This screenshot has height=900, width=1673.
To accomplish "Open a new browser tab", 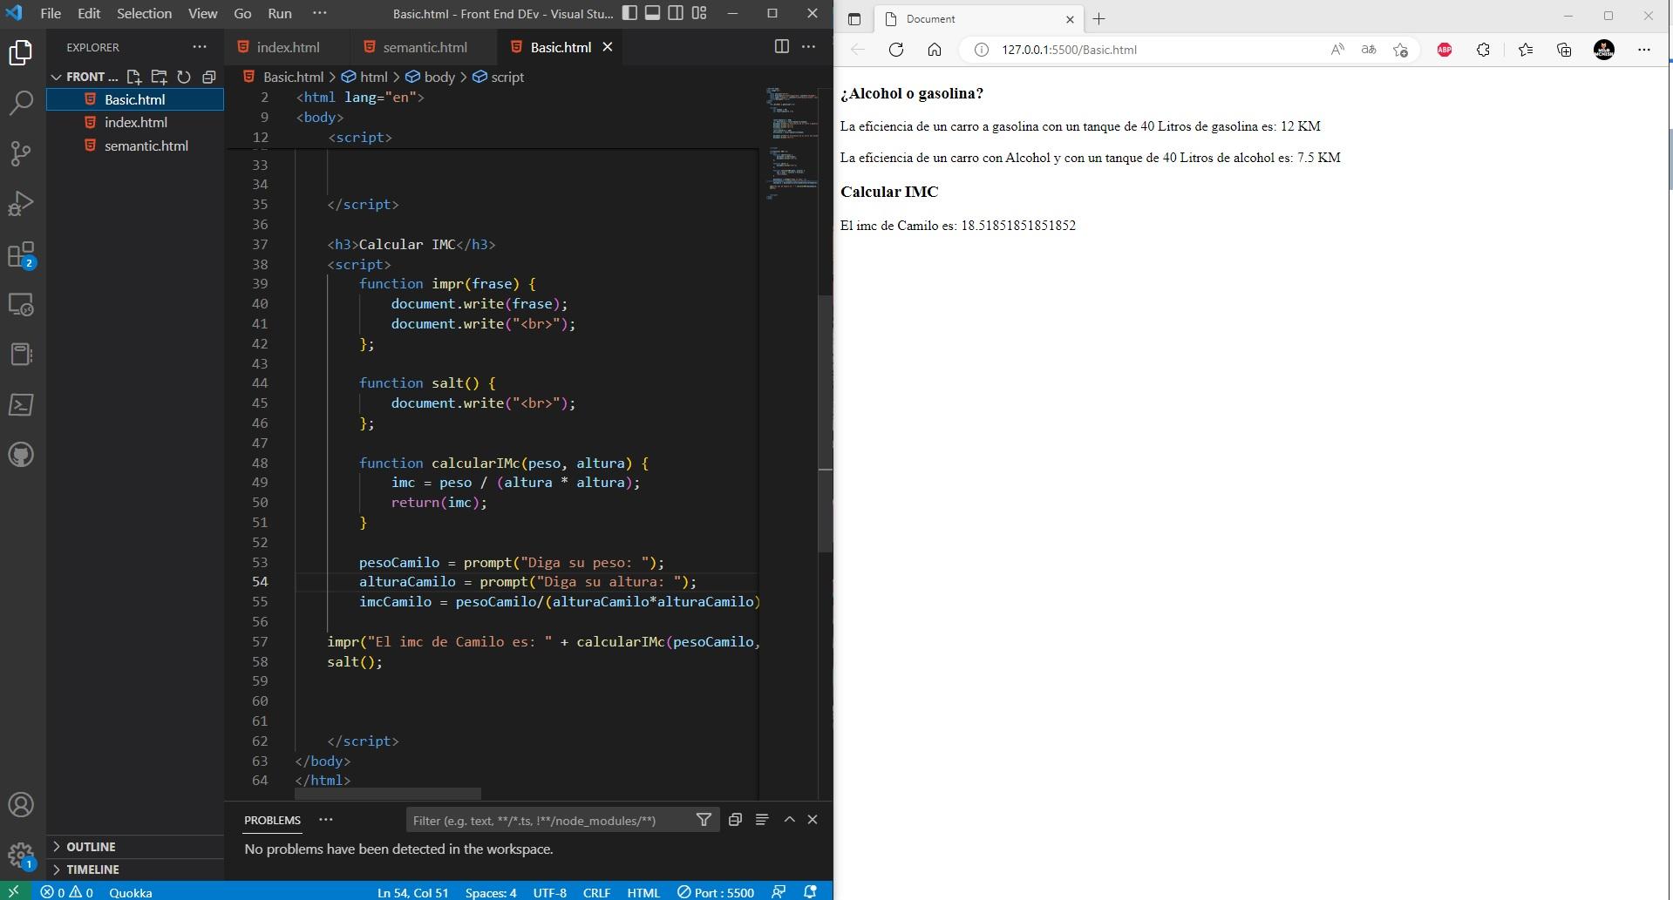I will (1099, 18).
